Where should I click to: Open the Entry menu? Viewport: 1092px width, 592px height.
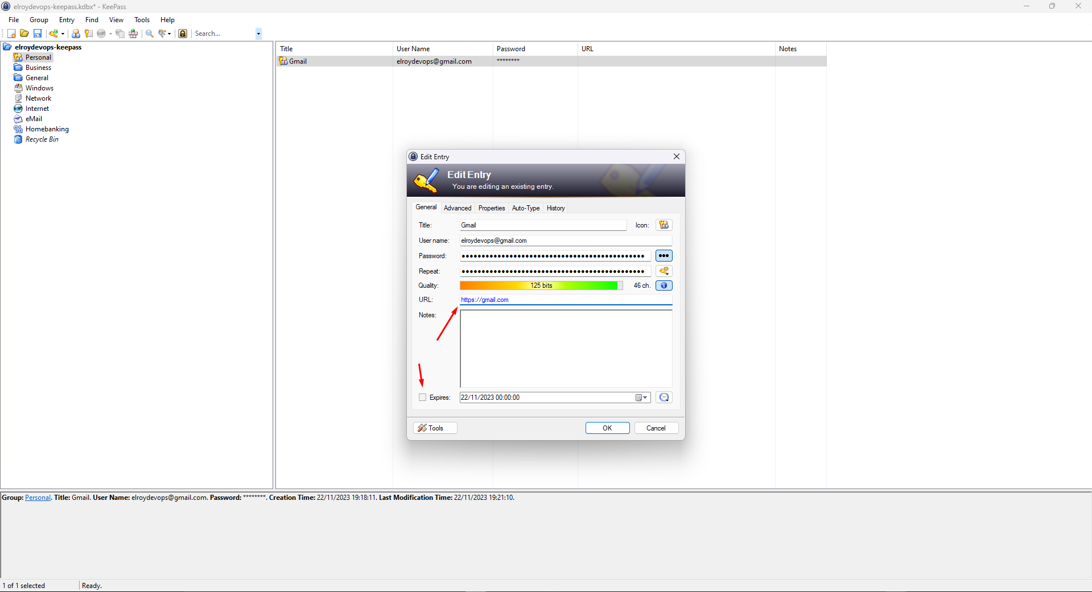[67, 20]
